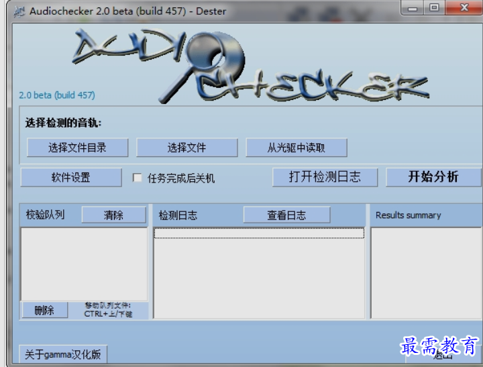Viewport: 483px width, 367px height.
Task: Click the Audiochecker title bar app icon
Action: [x=19, y=11]
